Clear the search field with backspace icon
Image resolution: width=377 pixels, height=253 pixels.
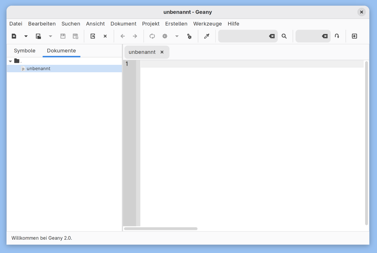(x=272, y=36)
